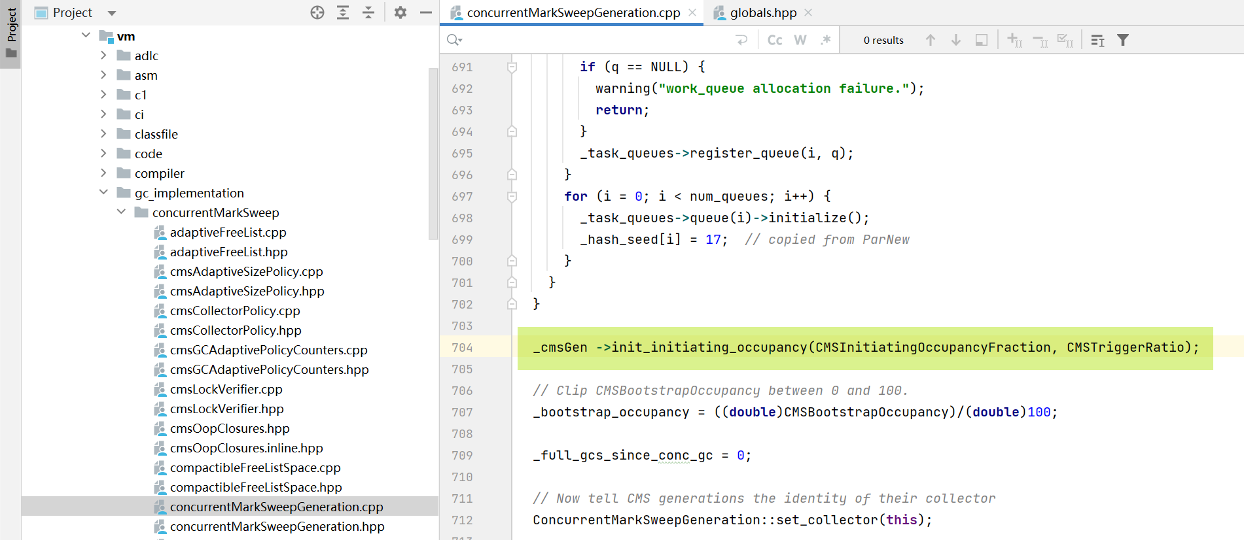Open adaptiveFreeList.cpp file
The width and height of the screenshot is (1244, 540).
228,232
